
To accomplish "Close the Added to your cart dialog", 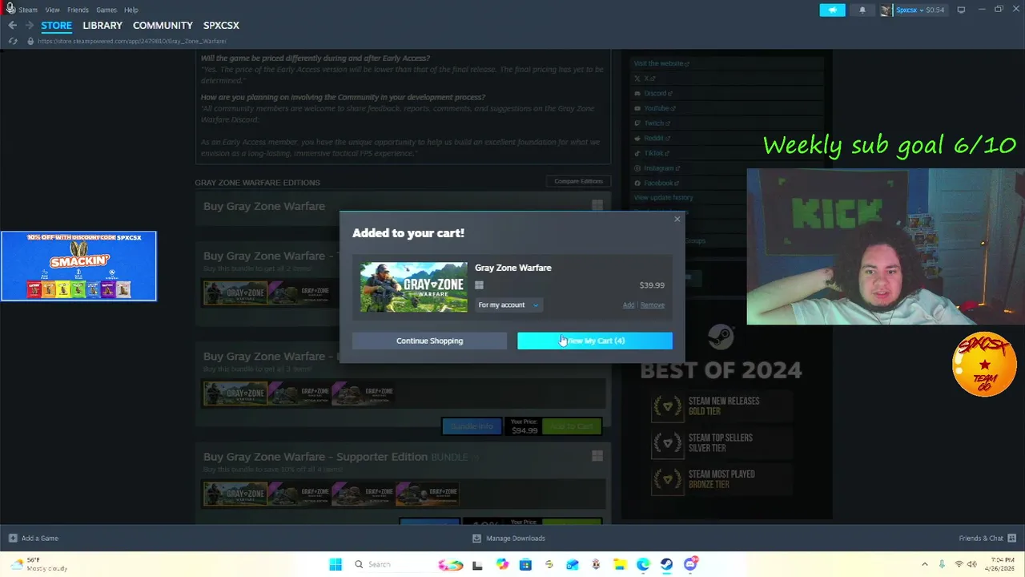I will pos(677,219).
